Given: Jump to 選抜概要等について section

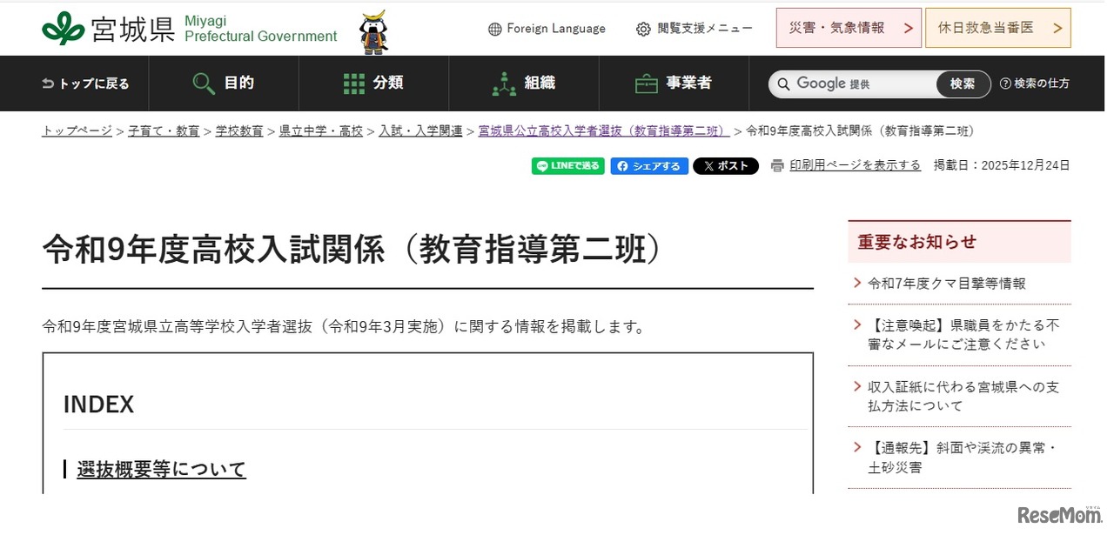Looking at the screenshot, I should (x=160, y=468).
